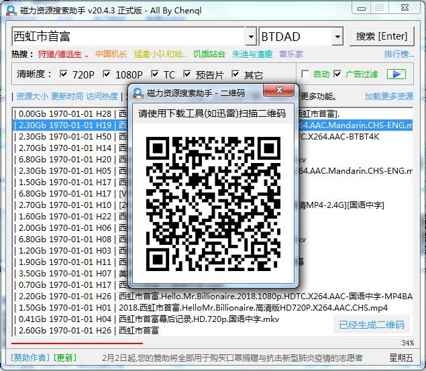The height and width of the screenshot is (371, 426).
Task: Expand the search keyword history dropdown
Action: point(250,36)
